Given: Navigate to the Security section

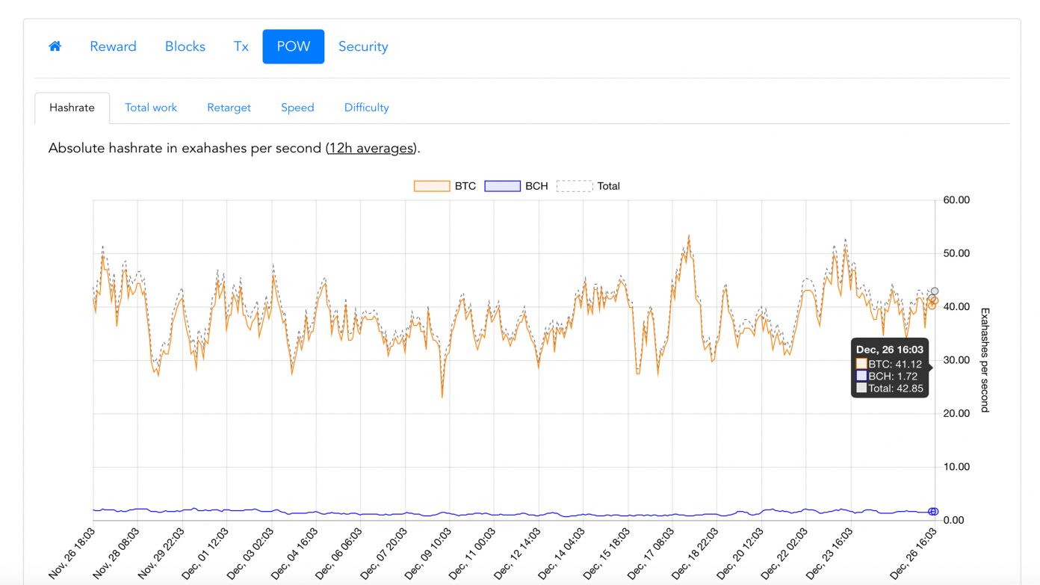Looking at the screenshot, I should tap(363, 46).
